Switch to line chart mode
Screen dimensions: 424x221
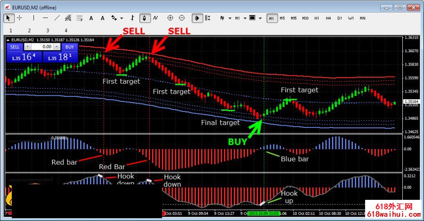155,18
